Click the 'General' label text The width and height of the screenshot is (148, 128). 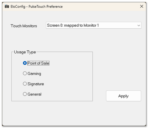34,94
